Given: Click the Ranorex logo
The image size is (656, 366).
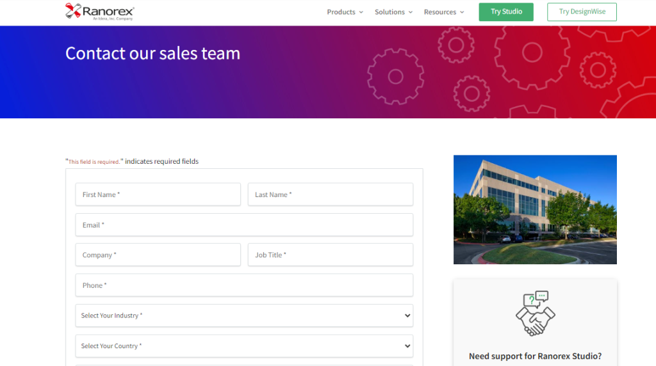Looking at the screenshot, I should pyautogui.click(x=99, y=12).
